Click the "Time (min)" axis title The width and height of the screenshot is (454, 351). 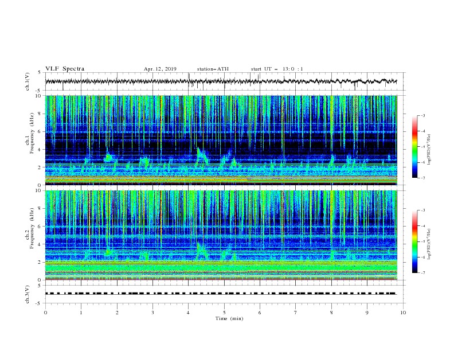coord(229,318)
